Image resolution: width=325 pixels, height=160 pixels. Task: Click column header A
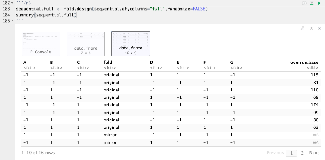(x=25, y=62)
